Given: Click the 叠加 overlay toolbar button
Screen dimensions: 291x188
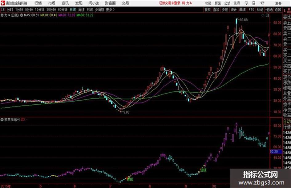Looking at the screenshot, I should [216, 10].
